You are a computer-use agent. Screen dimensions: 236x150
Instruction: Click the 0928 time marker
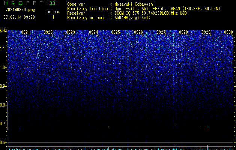[x=183, y=32]
